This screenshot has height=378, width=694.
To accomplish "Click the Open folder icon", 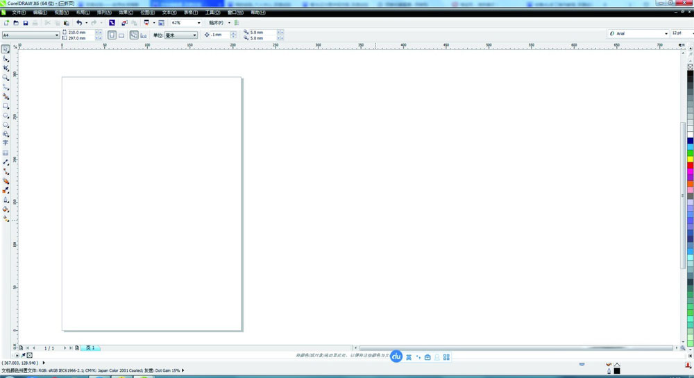I will (x=16, y=23).
